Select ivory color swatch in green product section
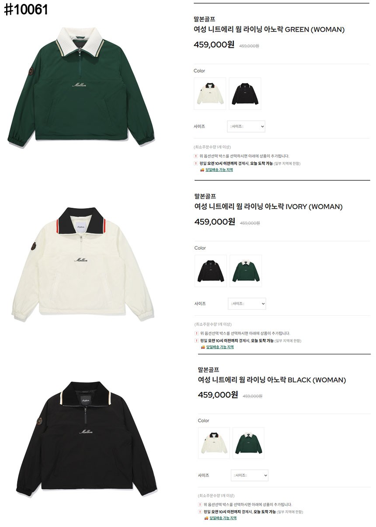This screenshot has height=527, width=376. pyautogui.click(x=210, y=94)
